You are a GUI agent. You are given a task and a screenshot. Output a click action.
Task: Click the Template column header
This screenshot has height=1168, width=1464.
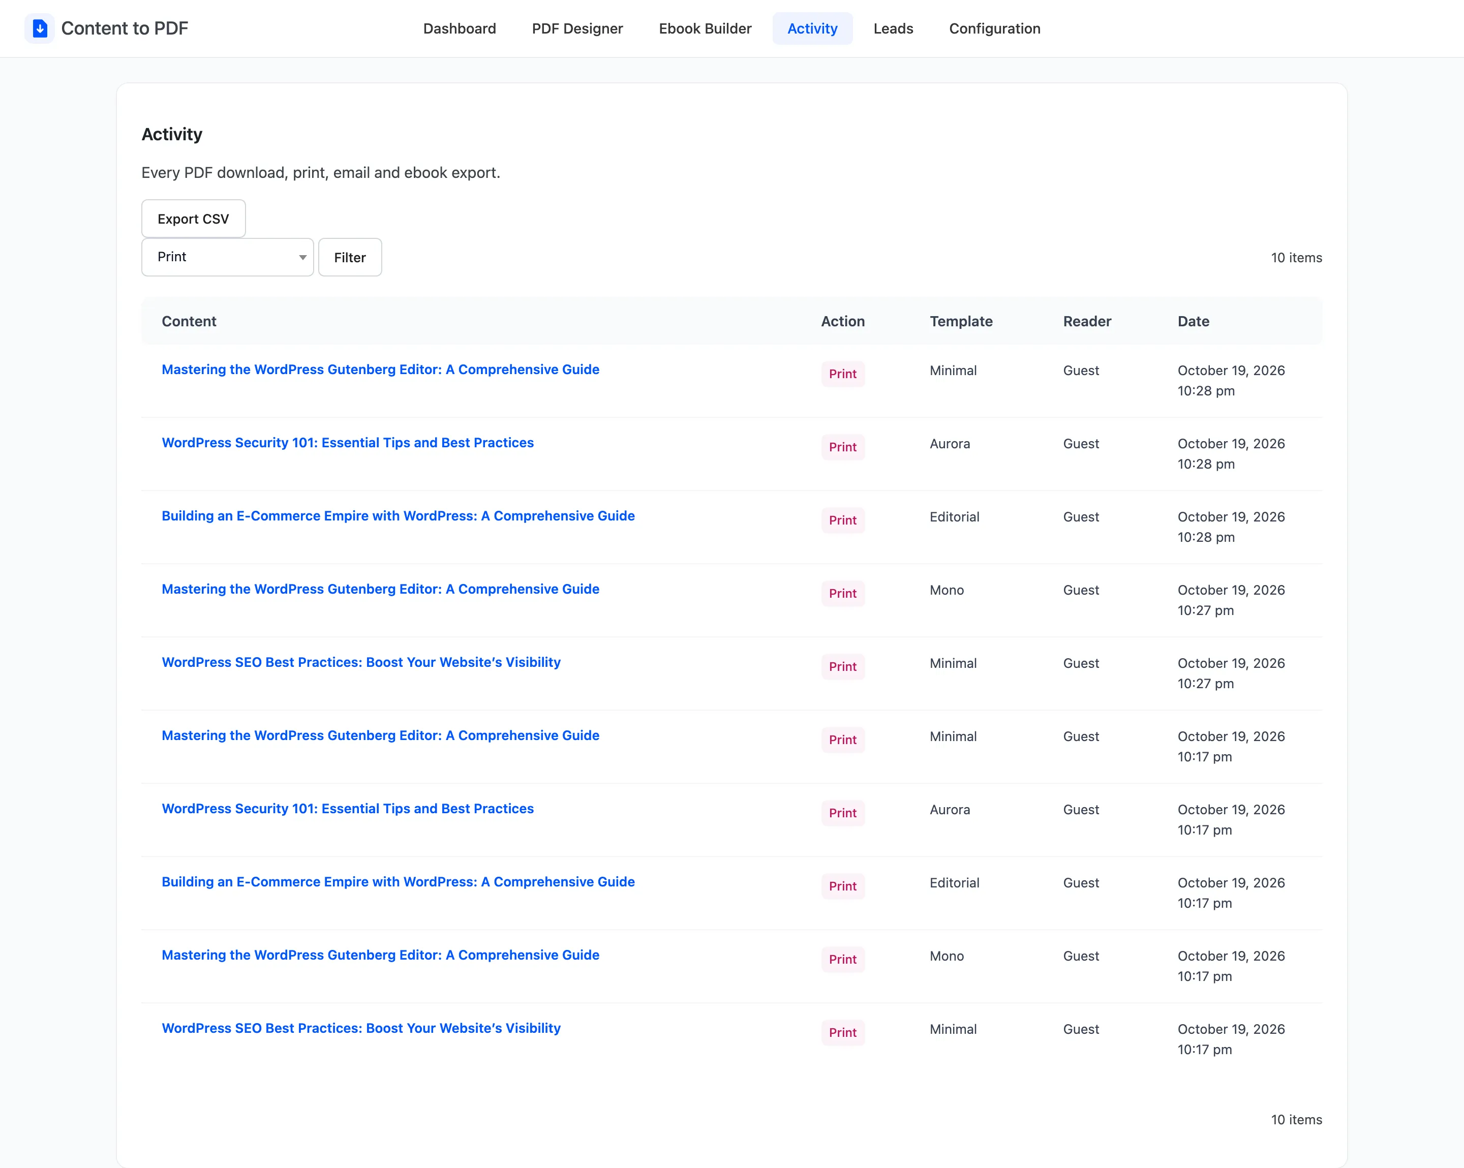(961, 321)
